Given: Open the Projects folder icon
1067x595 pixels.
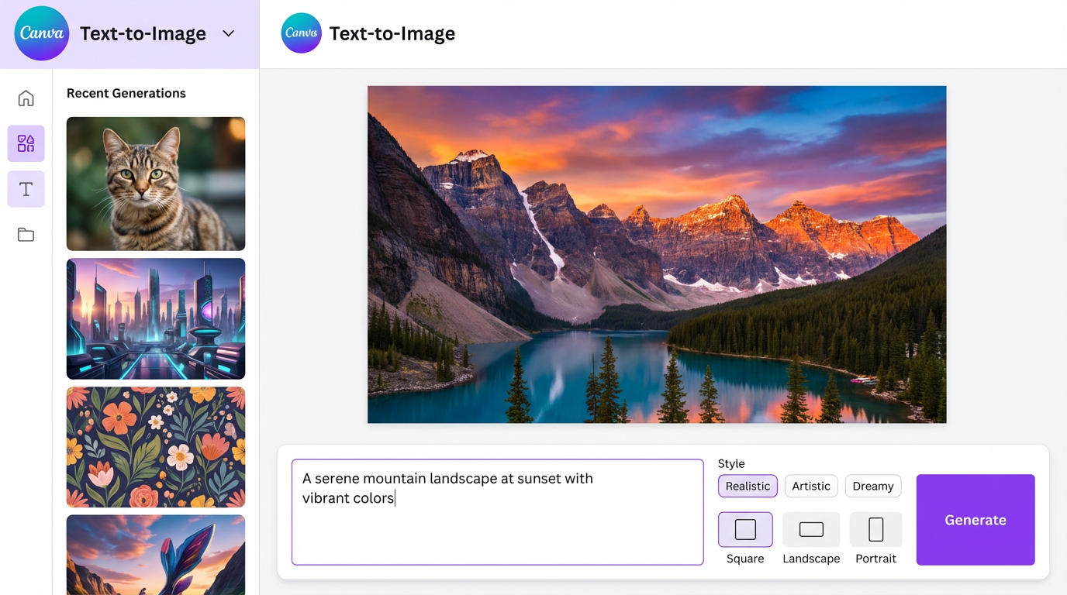Looking at the screenshot, I should coord(26,234).
